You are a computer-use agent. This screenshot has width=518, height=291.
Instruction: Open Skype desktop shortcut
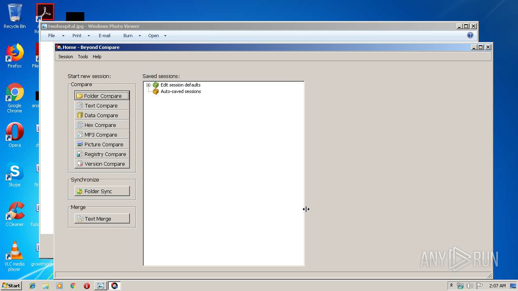(x=15, y=175)
